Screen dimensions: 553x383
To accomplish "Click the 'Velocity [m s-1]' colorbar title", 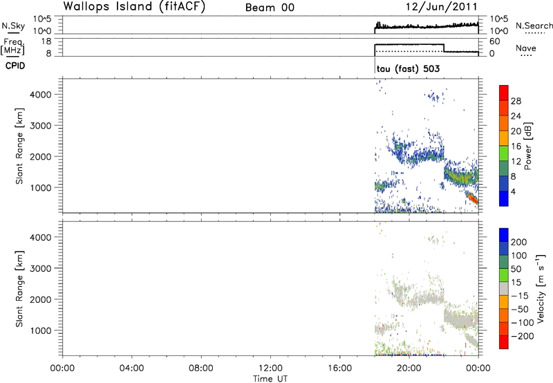I will 541,288.
